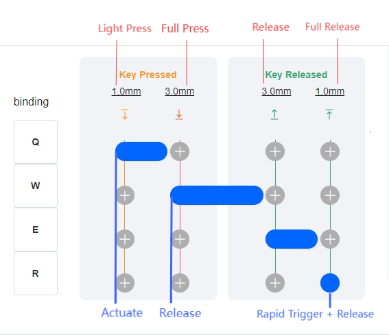Select the E binding key
Screen dimensions: 389x335
(x=36, y=229)
